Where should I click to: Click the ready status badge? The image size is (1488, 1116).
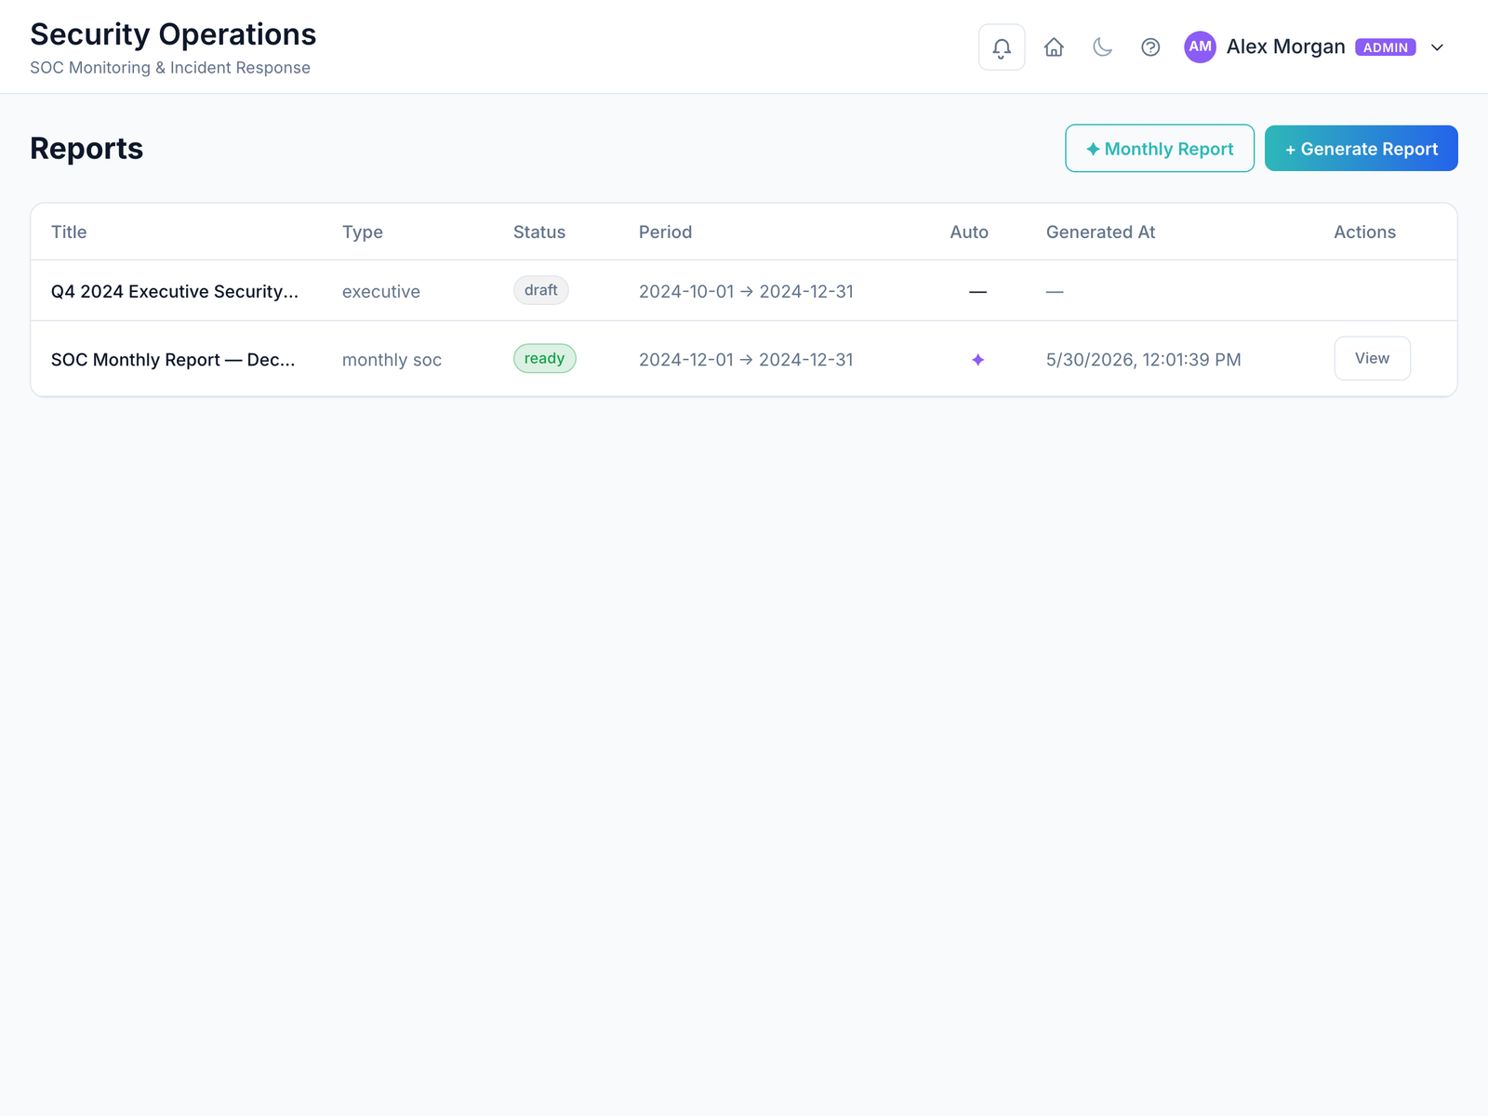coord(545,358)
